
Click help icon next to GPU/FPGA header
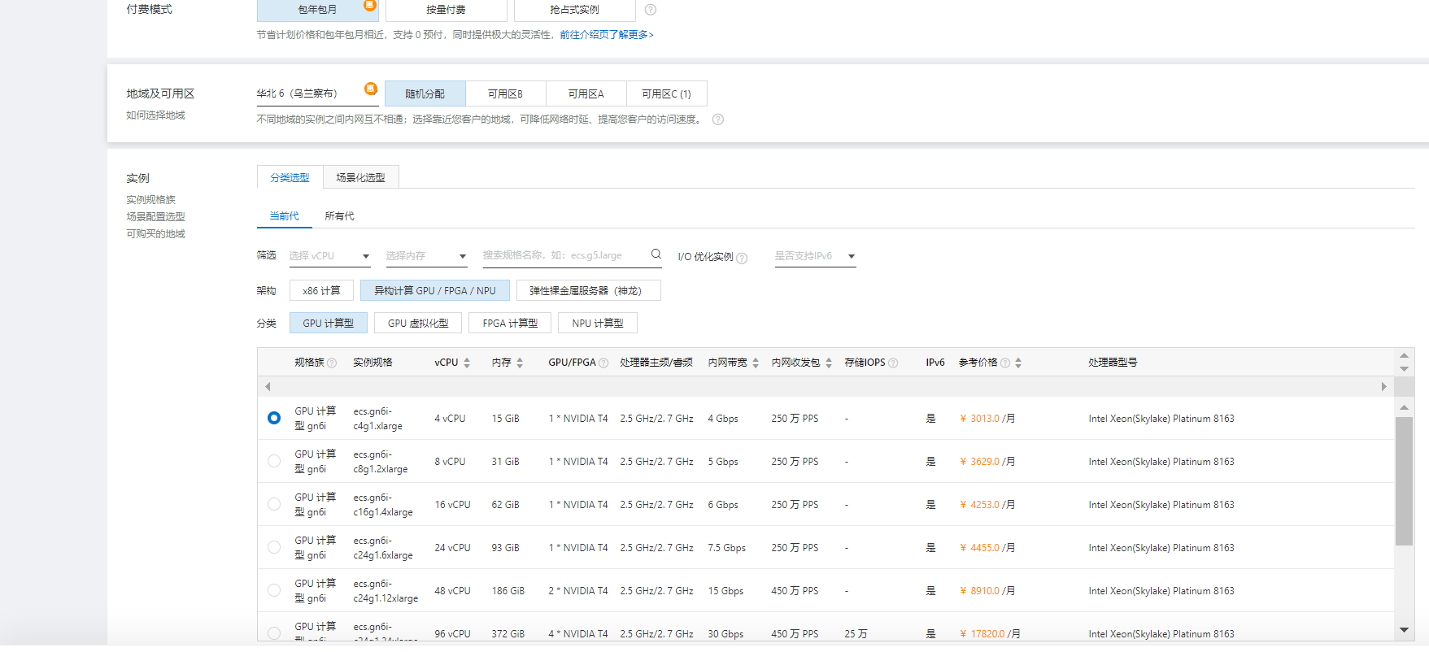603,363
